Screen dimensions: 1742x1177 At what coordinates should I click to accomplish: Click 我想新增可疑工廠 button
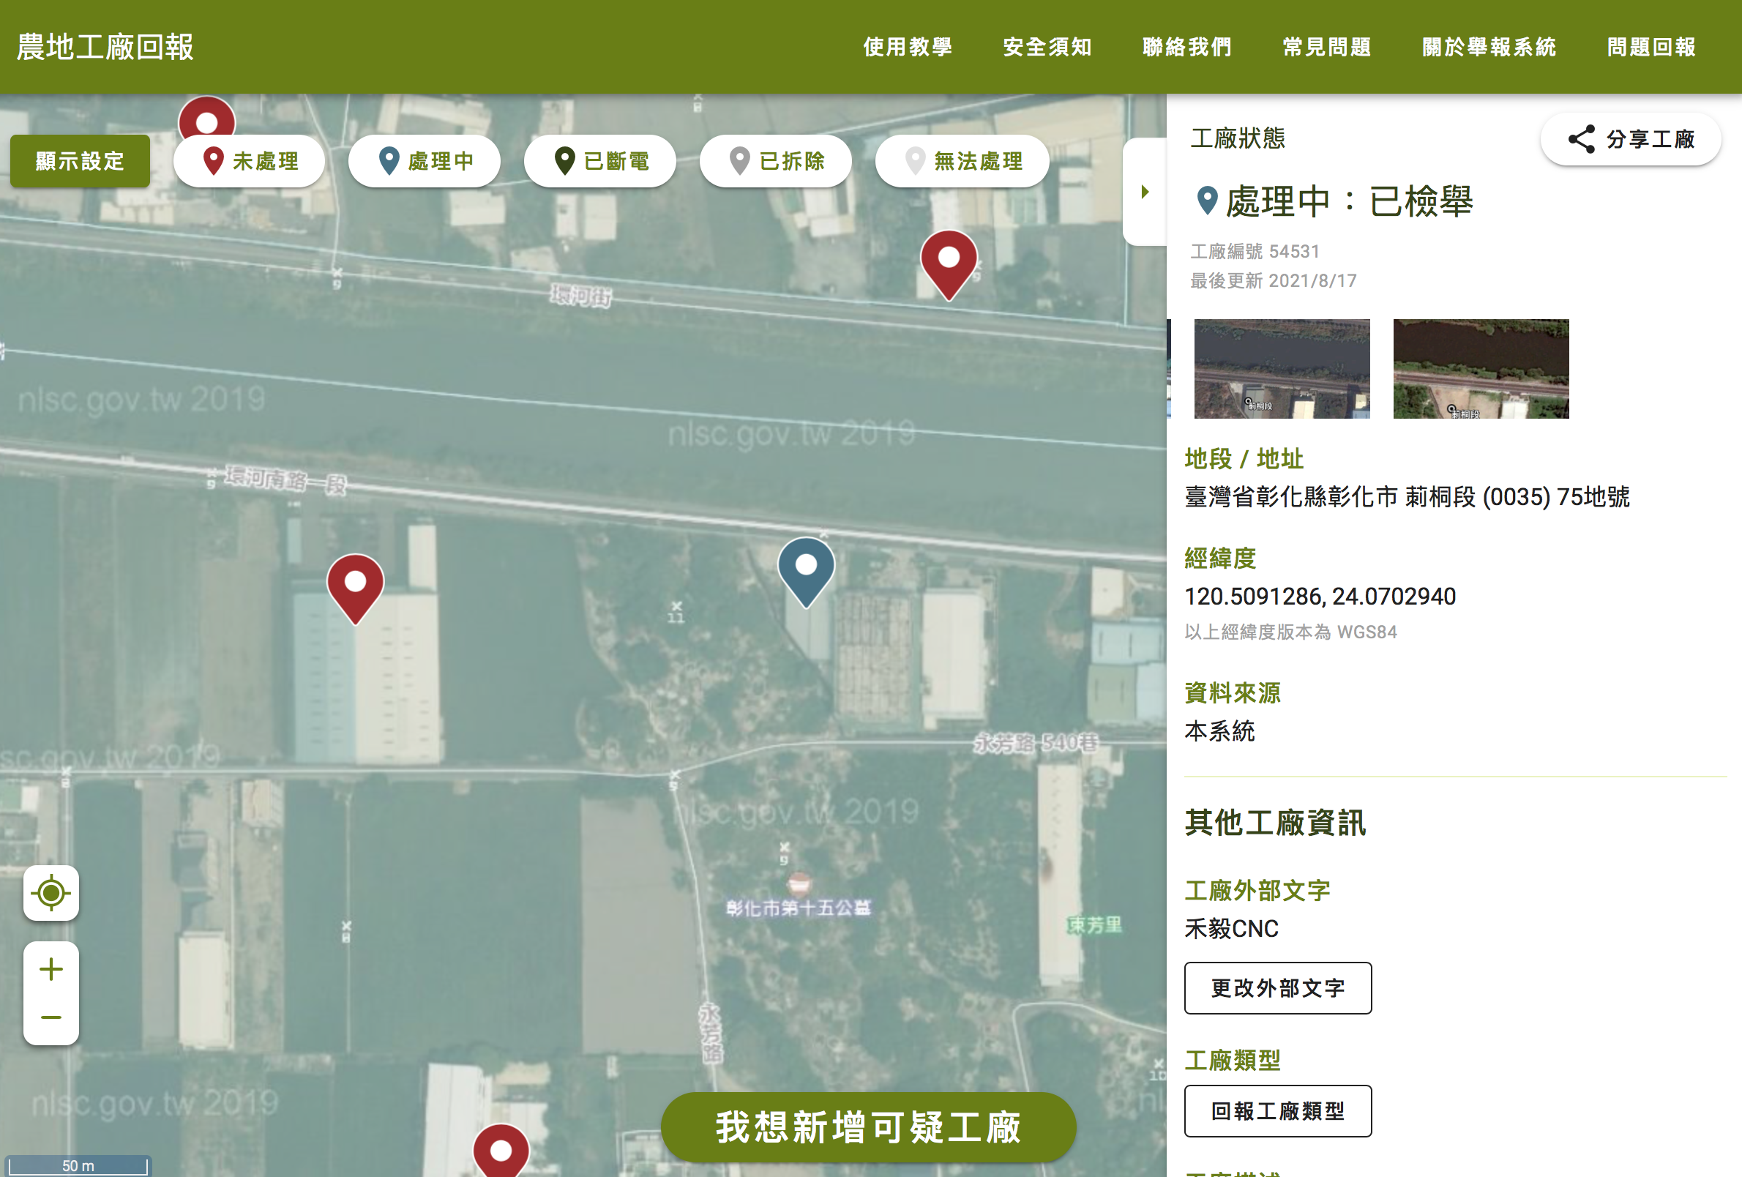pyautogui.click(x=868, y=1126)
